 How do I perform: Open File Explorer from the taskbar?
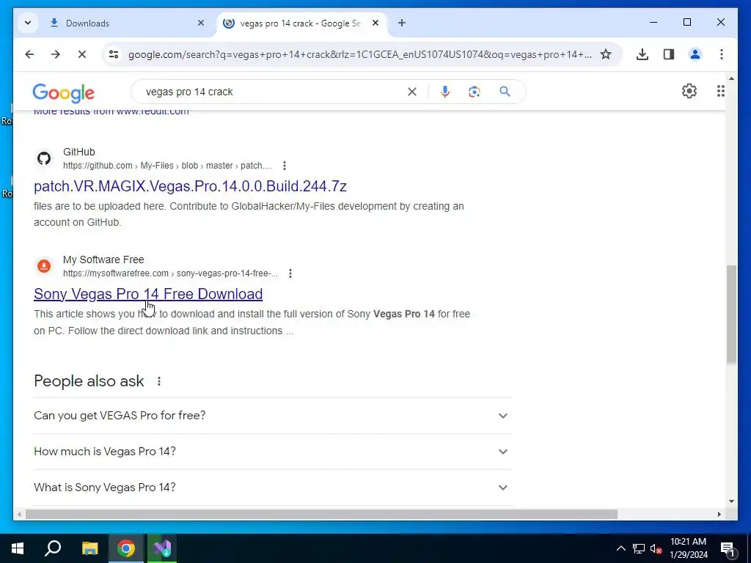tap(89, 548)
